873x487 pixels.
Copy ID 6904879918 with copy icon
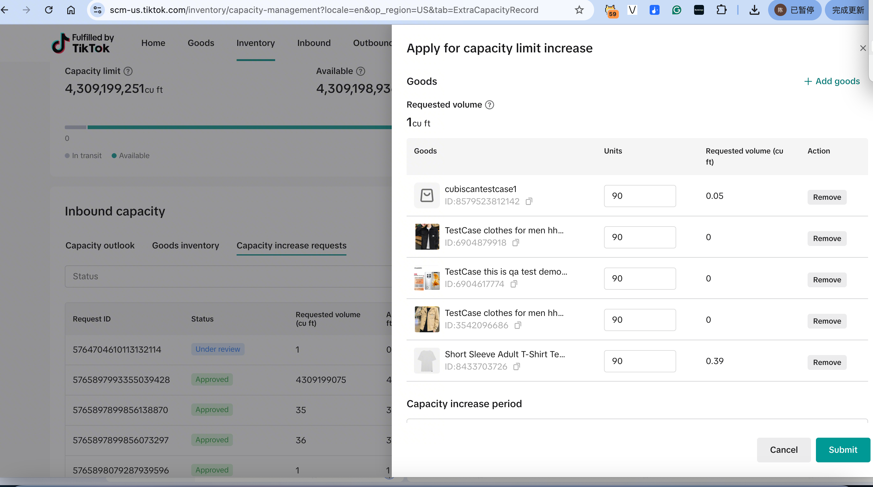click(515, 243)
